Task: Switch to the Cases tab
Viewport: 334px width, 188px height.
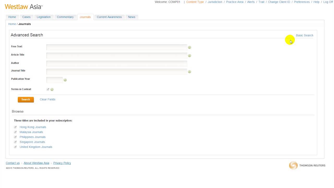Action: [26, 17]
